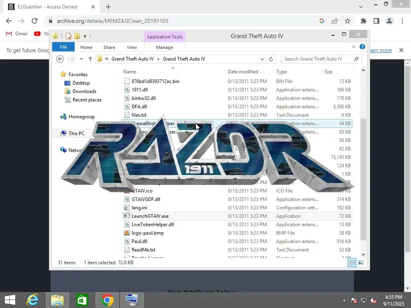Expand the address bar history dropdown
The image size is (411, 308).
click(x=262, y=59)
